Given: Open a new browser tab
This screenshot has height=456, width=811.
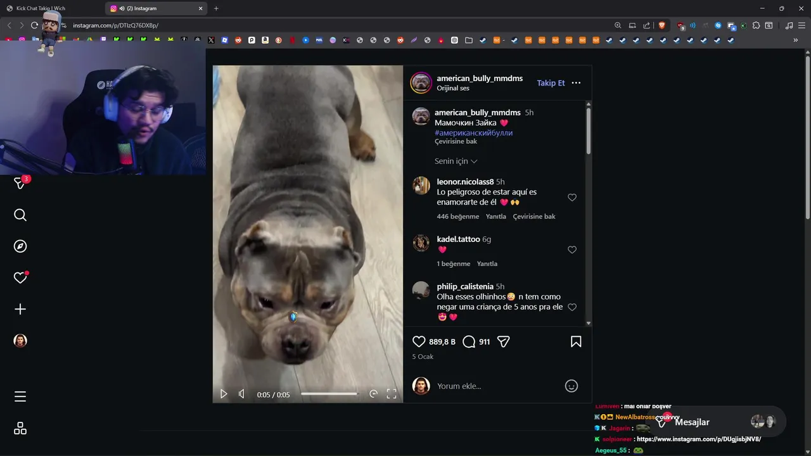Looking at the screenshot, I should (216, 8).
